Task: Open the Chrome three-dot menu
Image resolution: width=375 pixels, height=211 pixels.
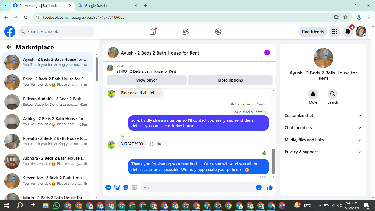Action: [369, 17]
